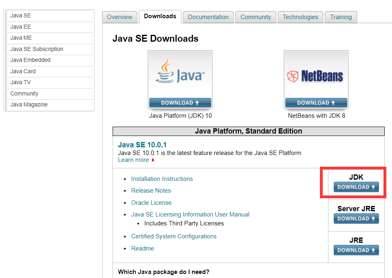Open Java Magazine sidebar entry
Image resolution: width=392 pixels, height=278 pixels.
tap(49, 104)
